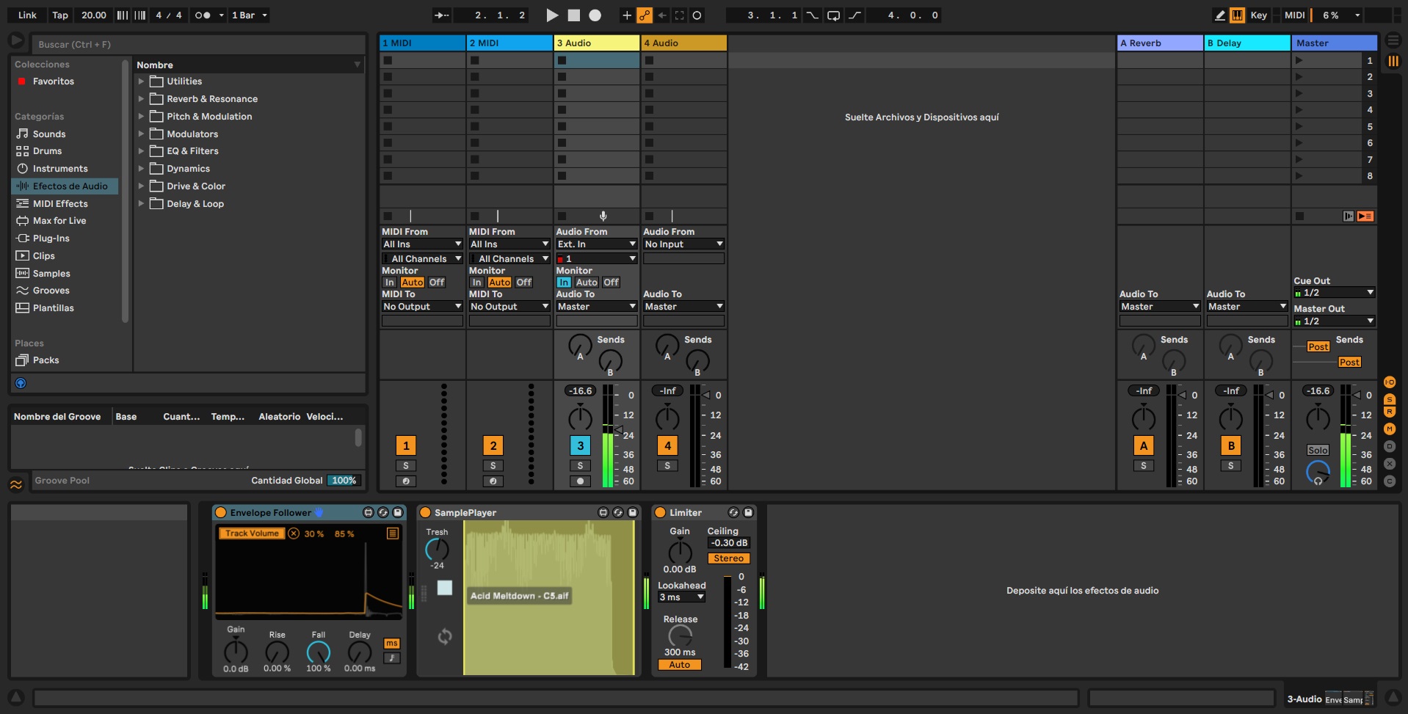
Task: Open the Groove Pool wave icon
Action: pos(15,484)
